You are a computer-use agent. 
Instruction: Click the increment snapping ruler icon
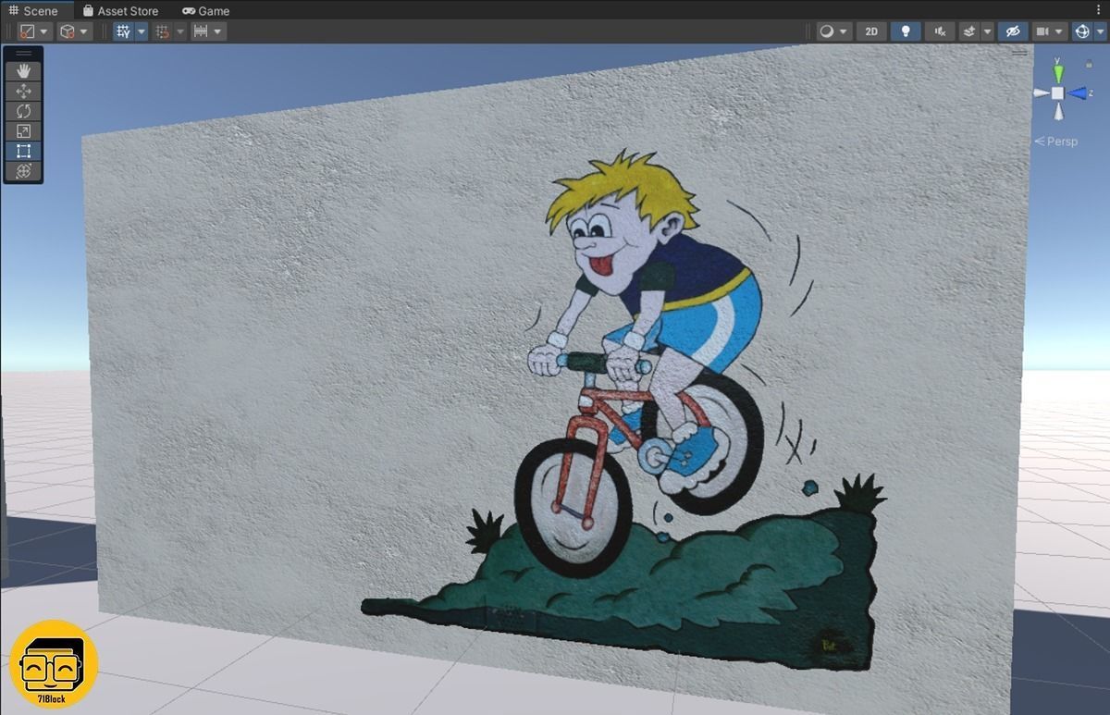(200, 31)
